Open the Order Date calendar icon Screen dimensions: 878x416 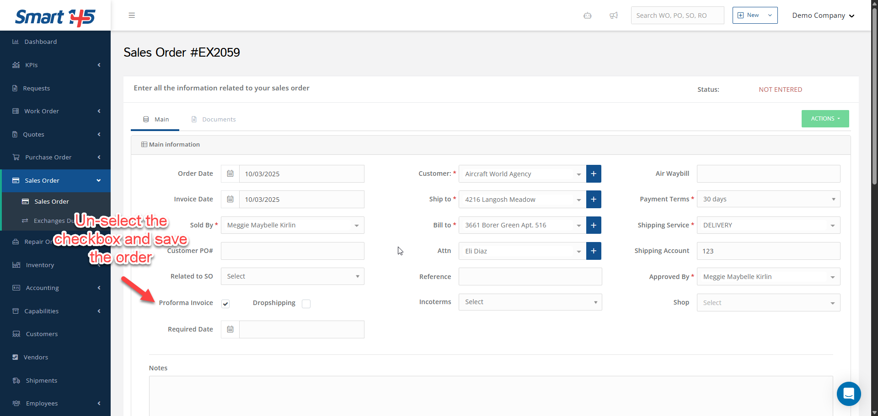pos(230,174)
